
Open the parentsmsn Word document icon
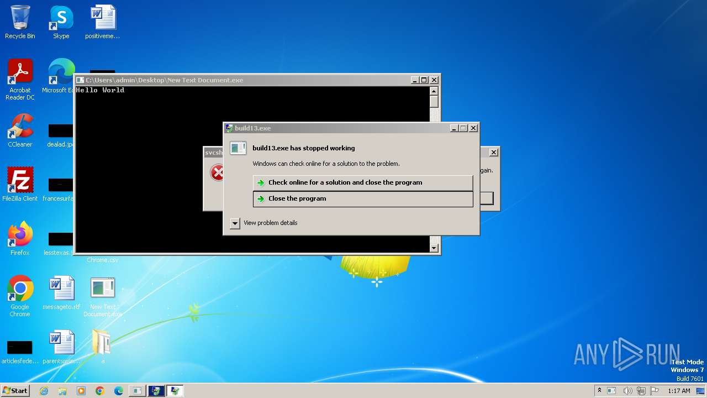(61, 347)
